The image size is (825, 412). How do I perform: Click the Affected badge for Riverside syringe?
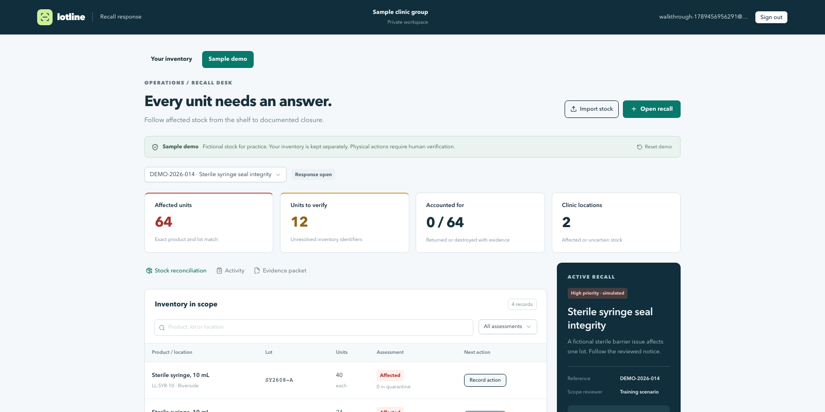click(x=390, y=375)
